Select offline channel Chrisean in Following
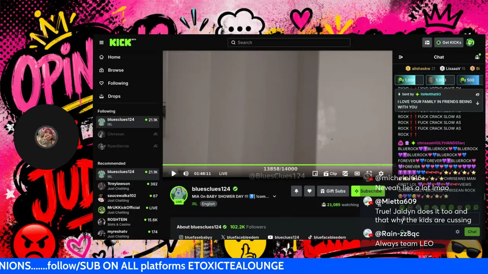 [128, 134]
